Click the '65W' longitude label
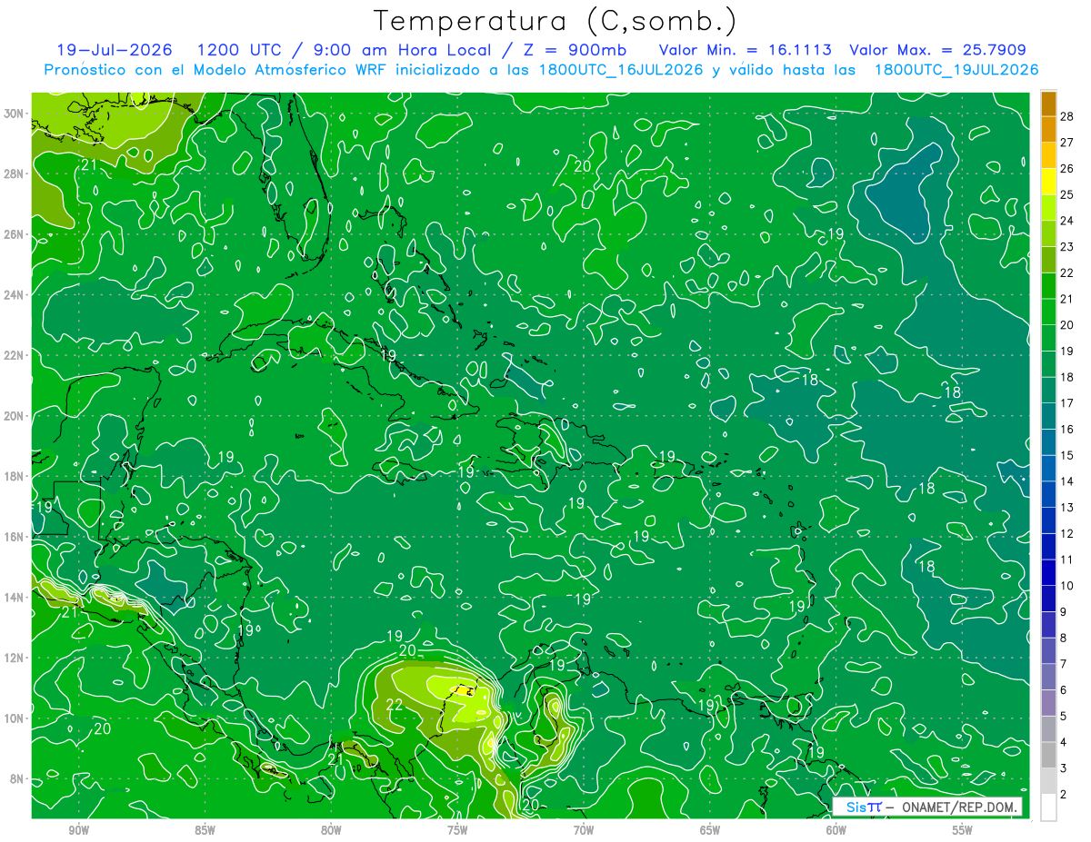The height and width of the screenshot is (842, 1091). point(710,830)
